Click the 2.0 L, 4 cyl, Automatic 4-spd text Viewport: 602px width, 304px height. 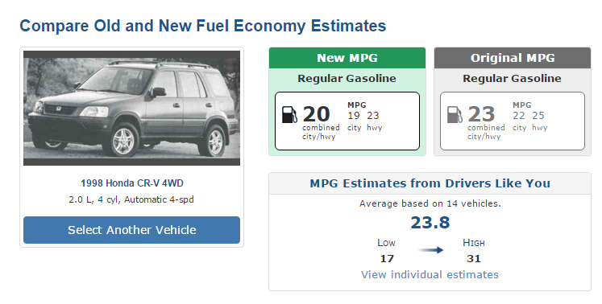(x=131, y=199)
